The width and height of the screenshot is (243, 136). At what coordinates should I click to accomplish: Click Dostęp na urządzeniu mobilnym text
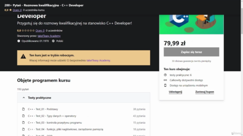[189, 85]
